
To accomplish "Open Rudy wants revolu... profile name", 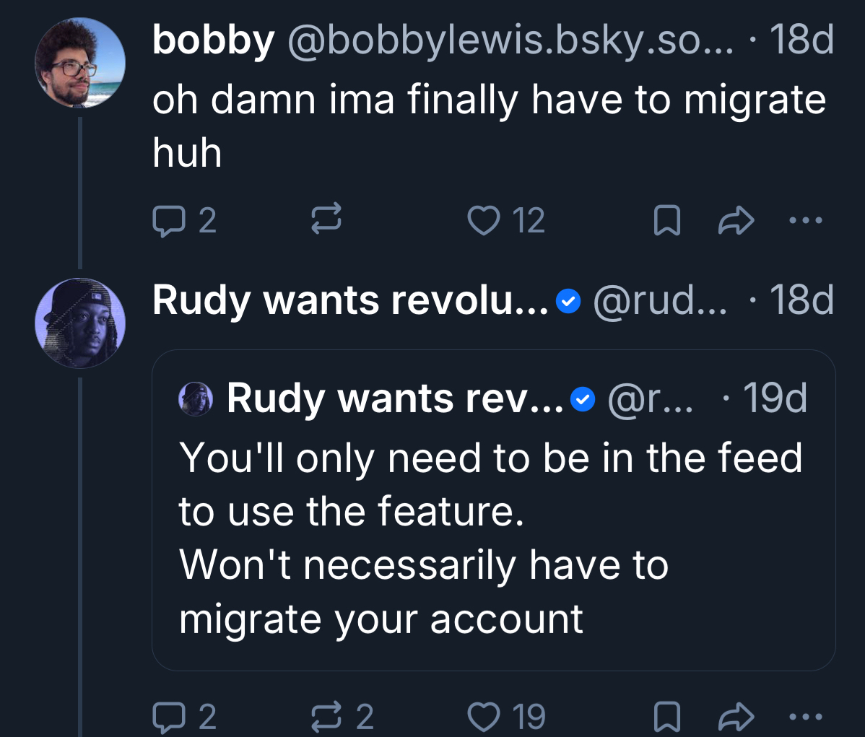I will [x=350, y=300].
